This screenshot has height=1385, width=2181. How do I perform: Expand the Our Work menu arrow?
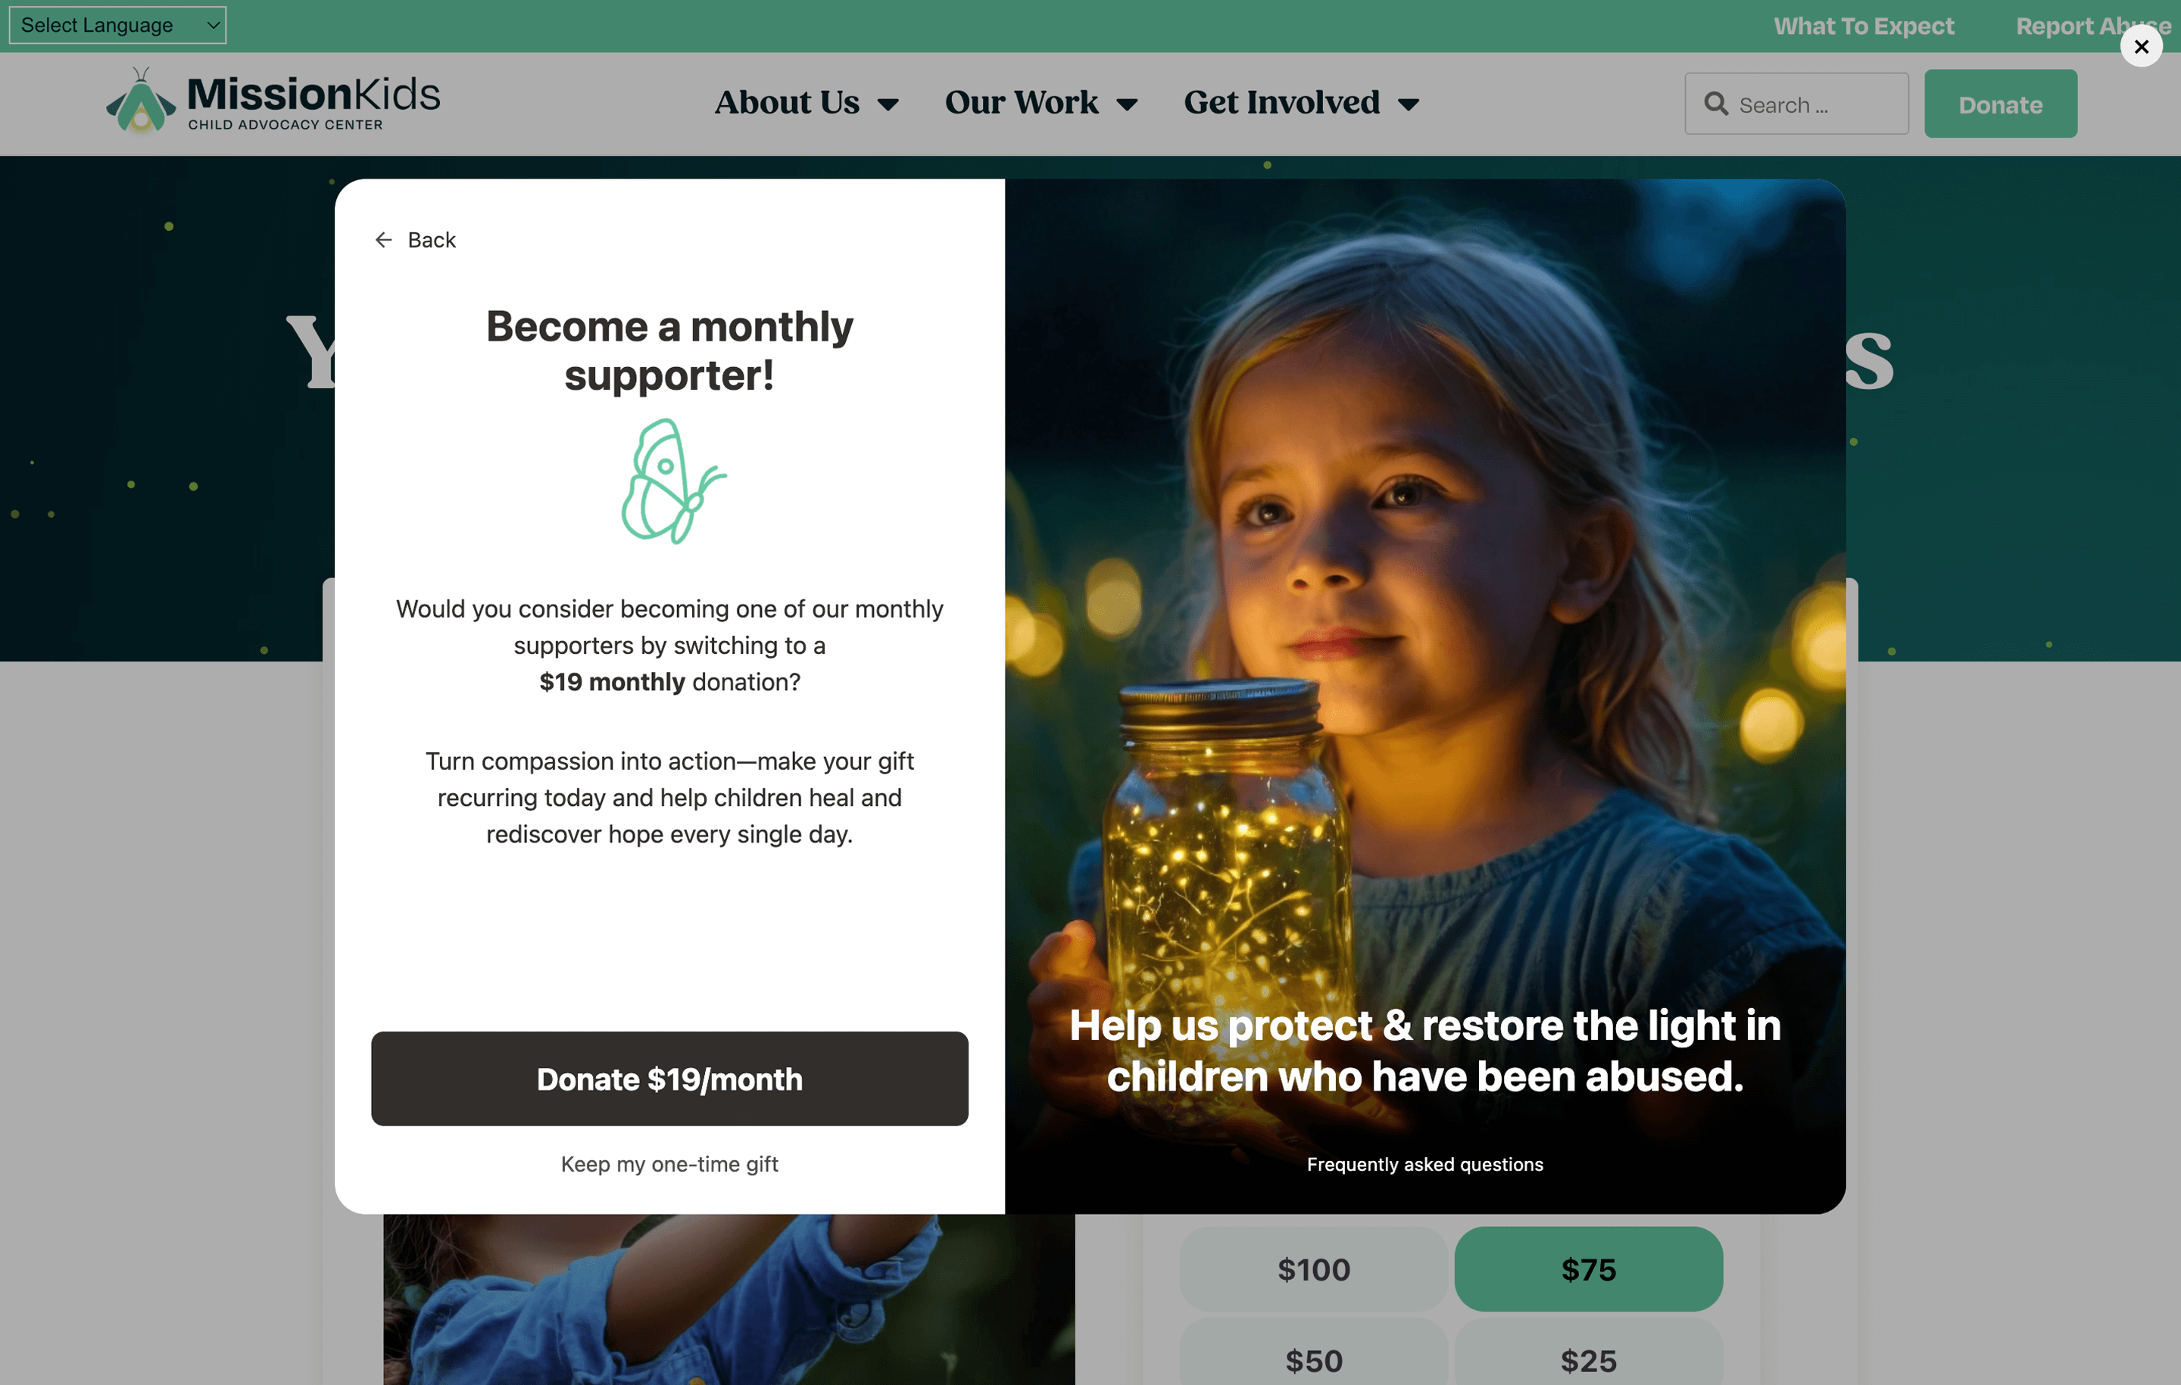tap(1127, 105)
